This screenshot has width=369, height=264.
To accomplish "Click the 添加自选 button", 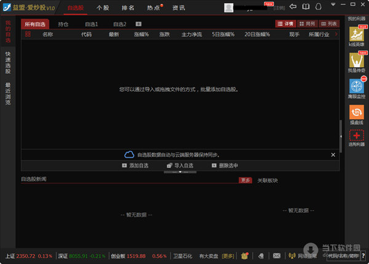I will [135, 166].
